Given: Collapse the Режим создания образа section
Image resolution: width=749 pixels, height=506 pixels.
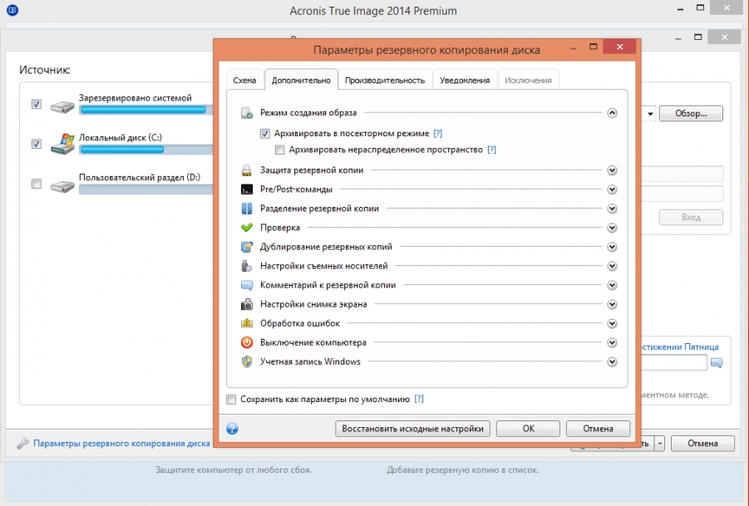Looking at the screenshot, I should click(612, 113).
